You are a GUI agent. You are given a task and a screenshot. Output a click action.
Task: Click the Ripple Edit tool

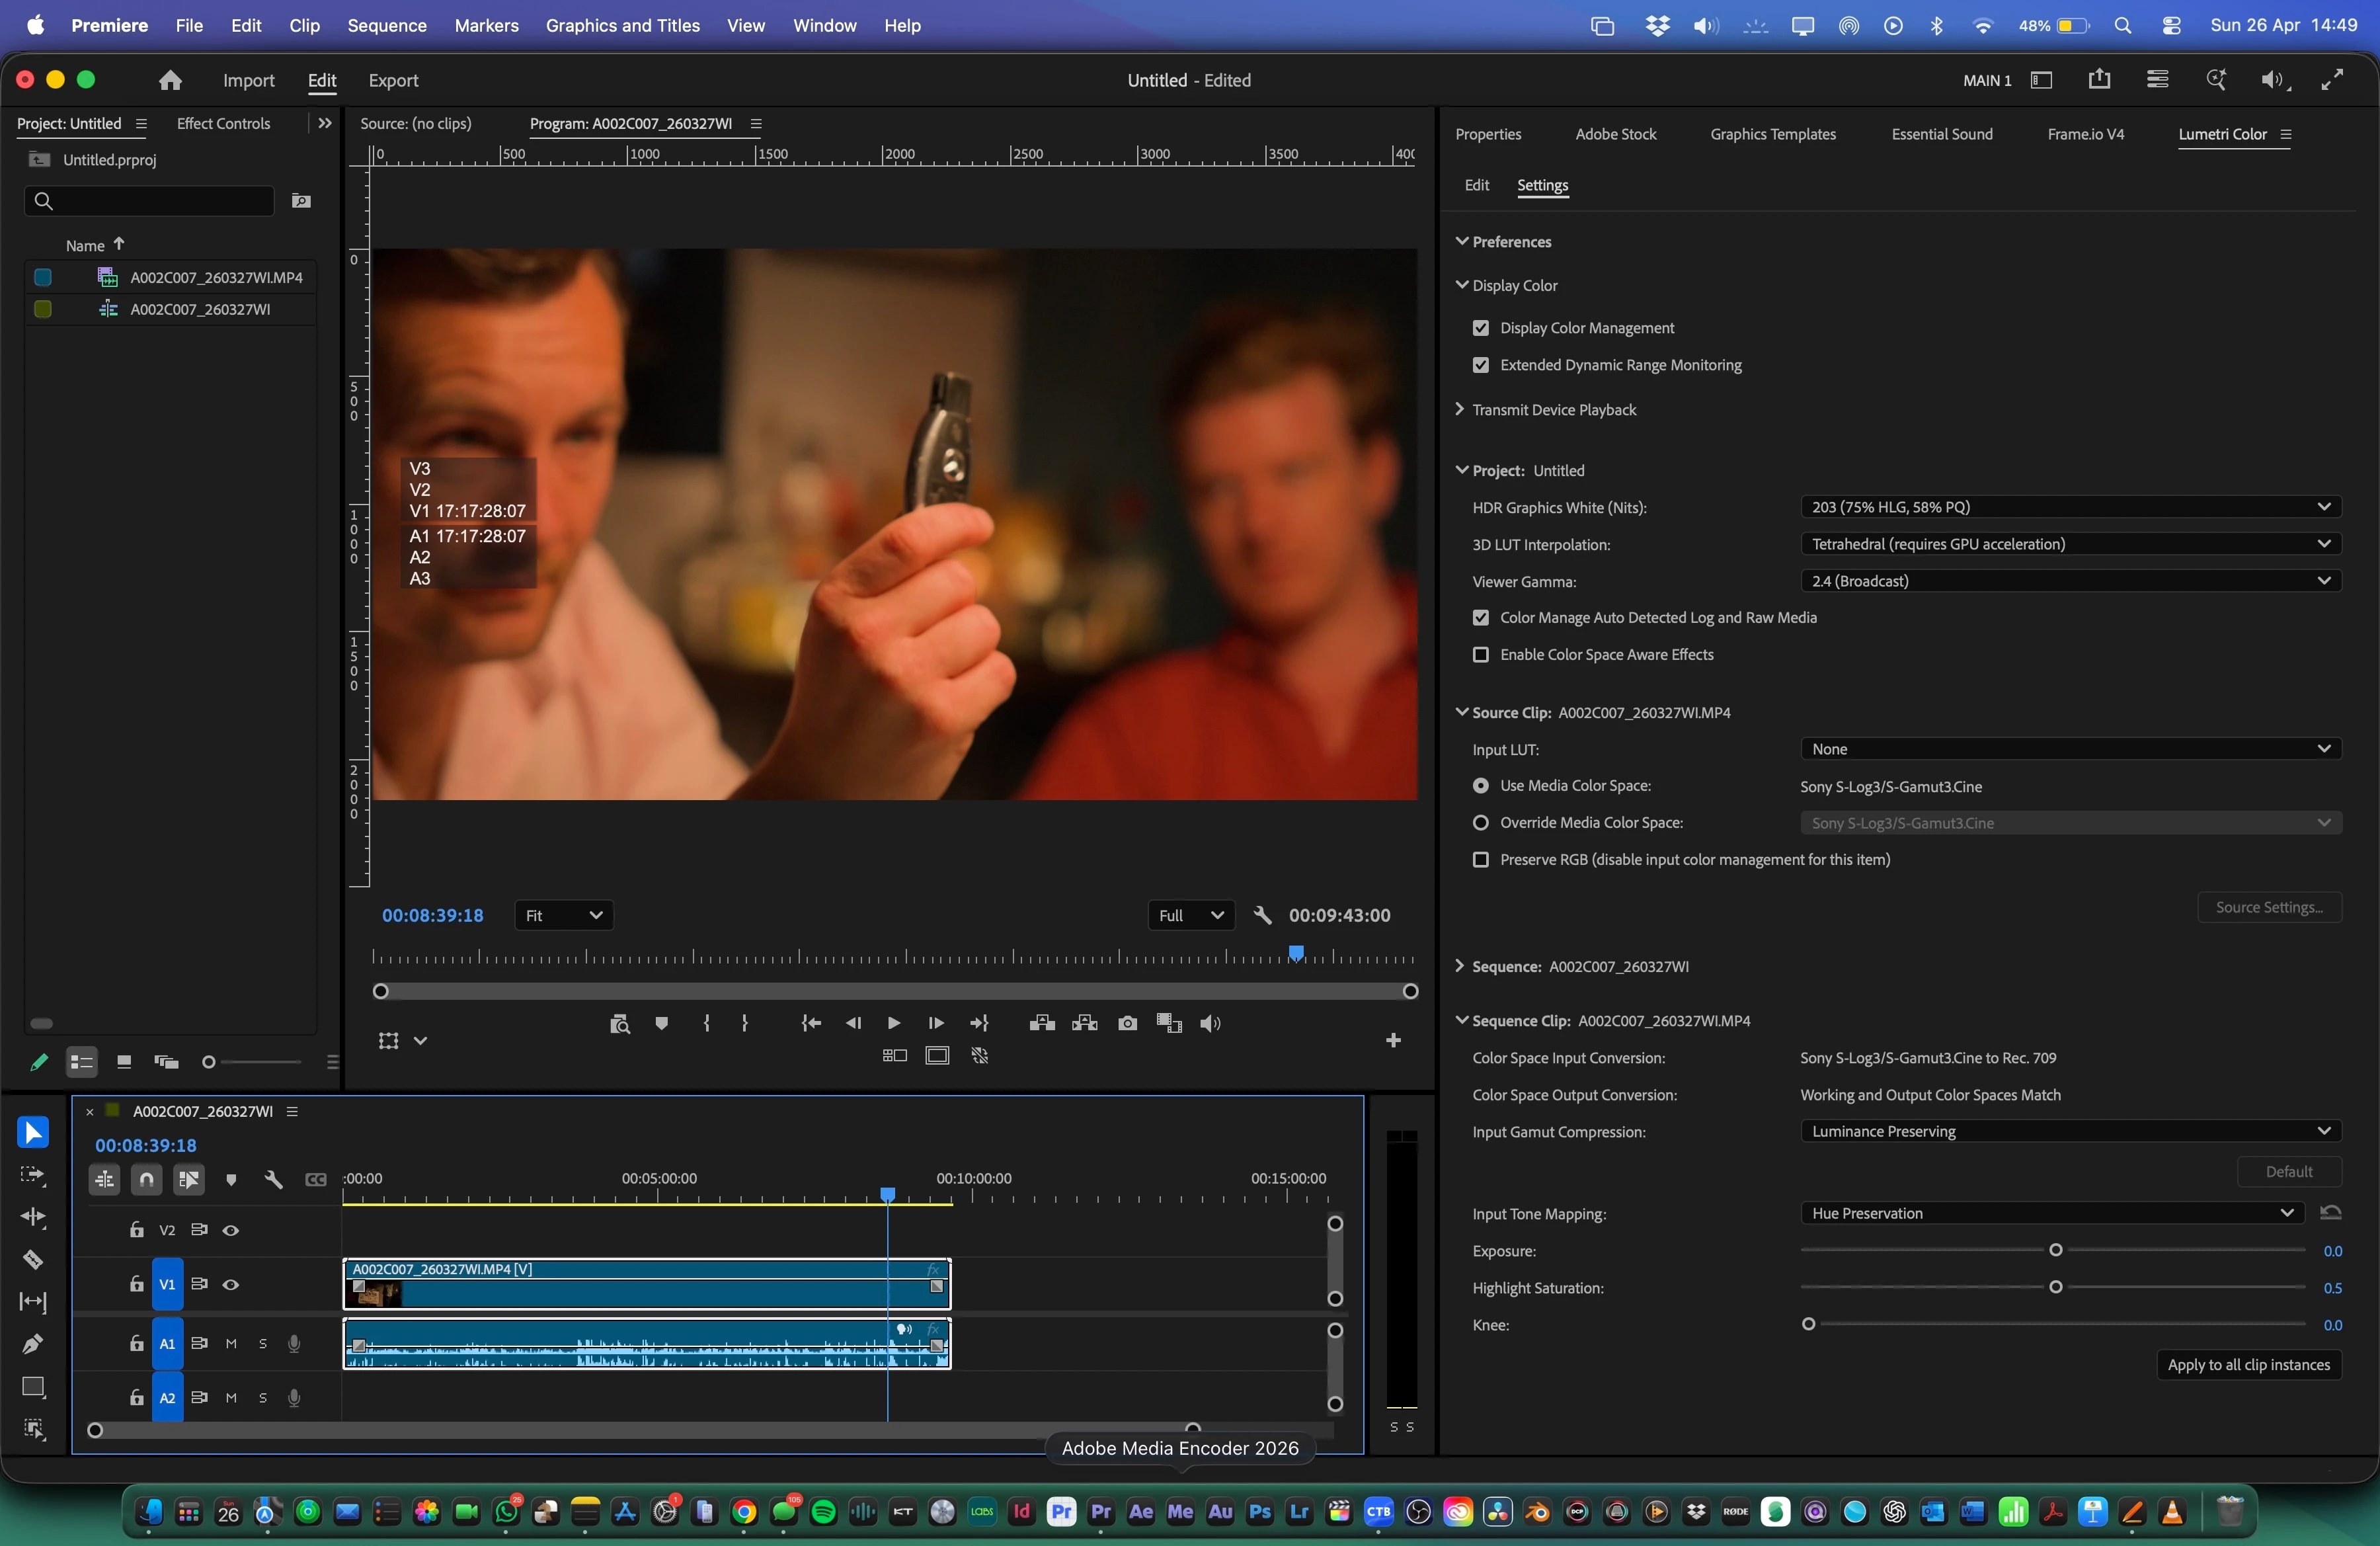pos(32,1217)
